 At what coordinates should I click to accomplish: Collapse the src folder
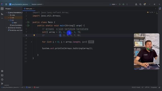8,20
